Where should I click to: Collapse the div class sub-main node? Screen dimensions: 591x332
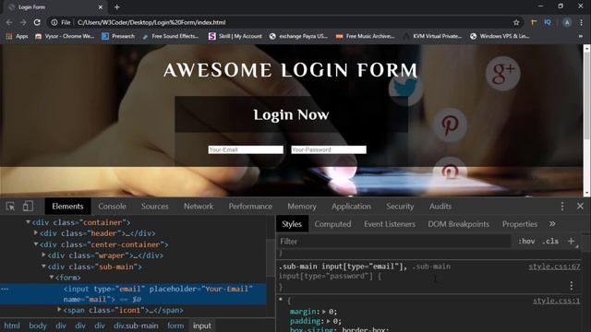pos(43,267)
